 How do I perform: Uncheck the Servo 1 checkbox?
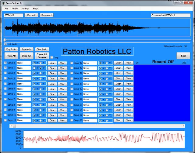coord(5,68)
